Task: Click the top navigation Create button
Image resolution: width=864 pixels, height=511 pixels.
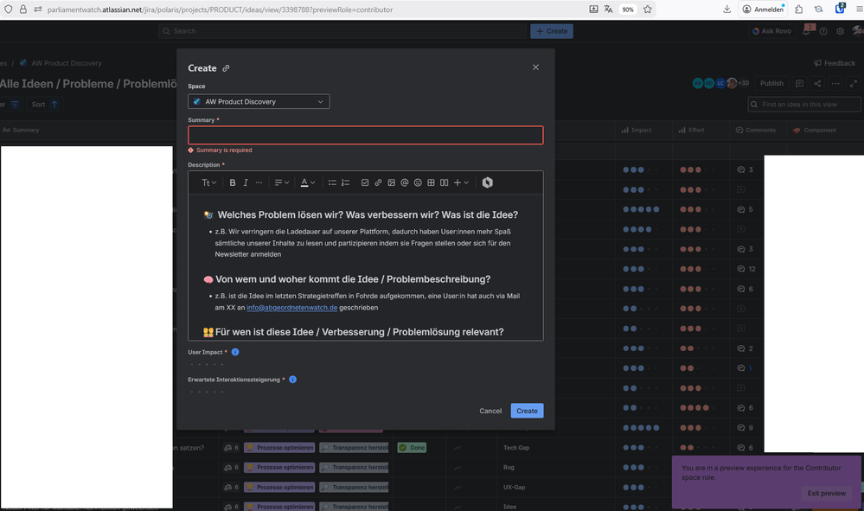Action: pos(552,31)
